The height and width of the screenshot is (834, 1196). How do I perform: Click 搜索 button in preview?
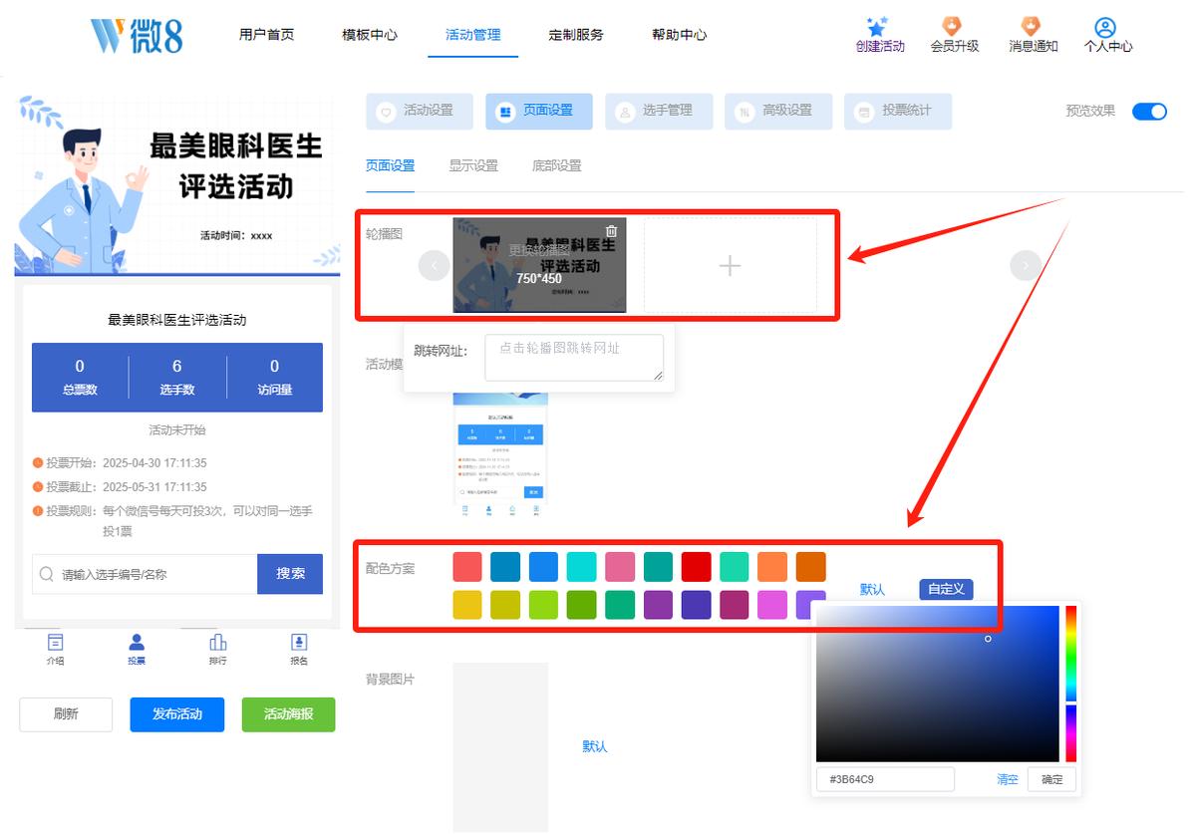290,574
